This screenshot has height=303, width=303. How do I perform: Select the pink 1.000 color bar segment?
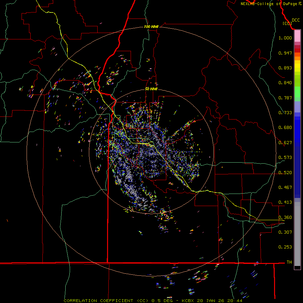pos(297,36)
